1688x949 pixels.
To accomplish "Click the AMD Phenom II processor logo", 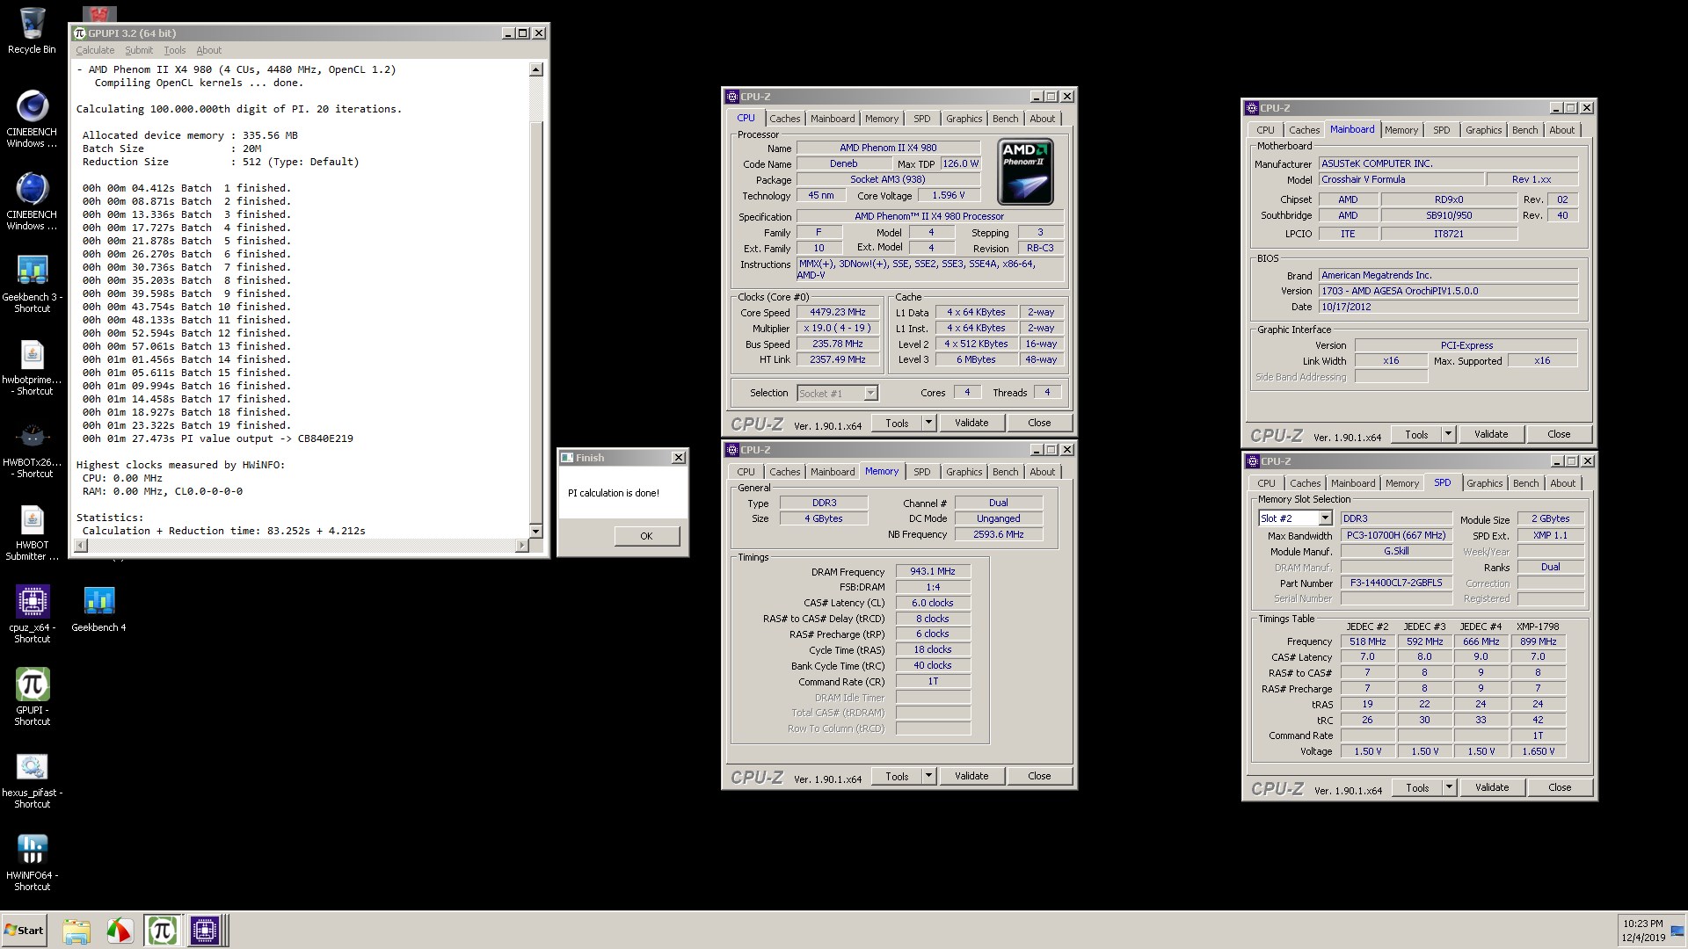I will 1025,171.
